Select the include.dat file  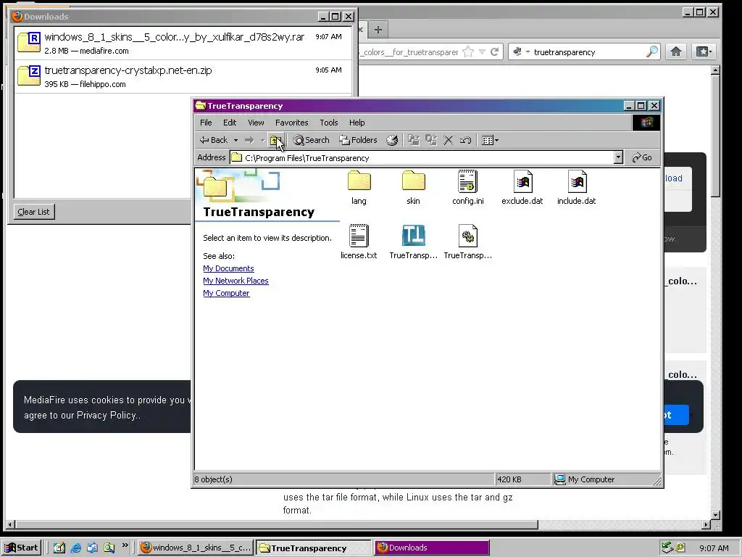point(576,188)
